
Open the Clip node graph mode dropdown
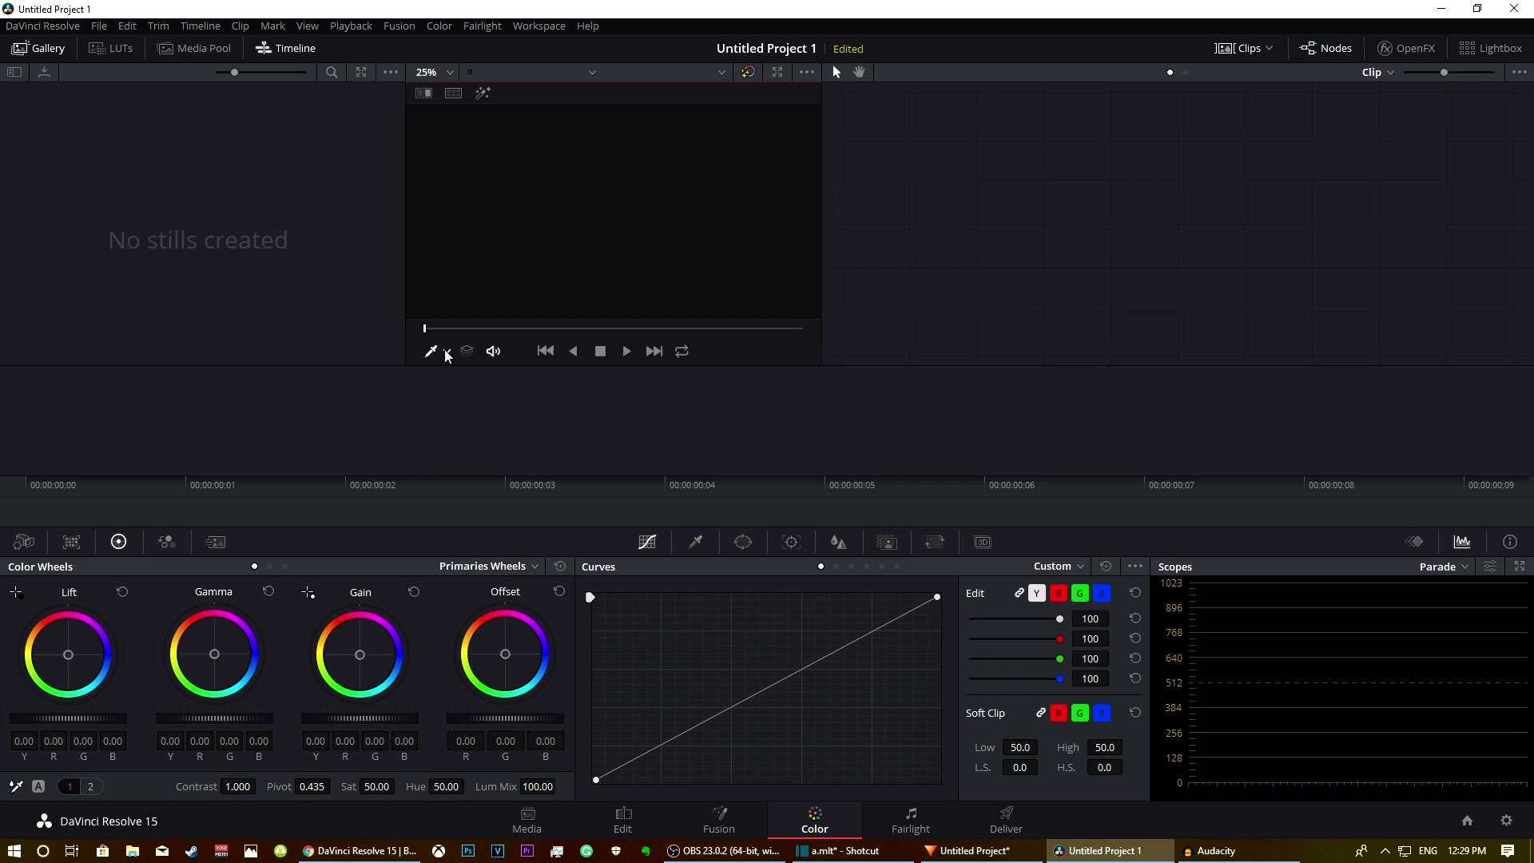point(1378,72)
